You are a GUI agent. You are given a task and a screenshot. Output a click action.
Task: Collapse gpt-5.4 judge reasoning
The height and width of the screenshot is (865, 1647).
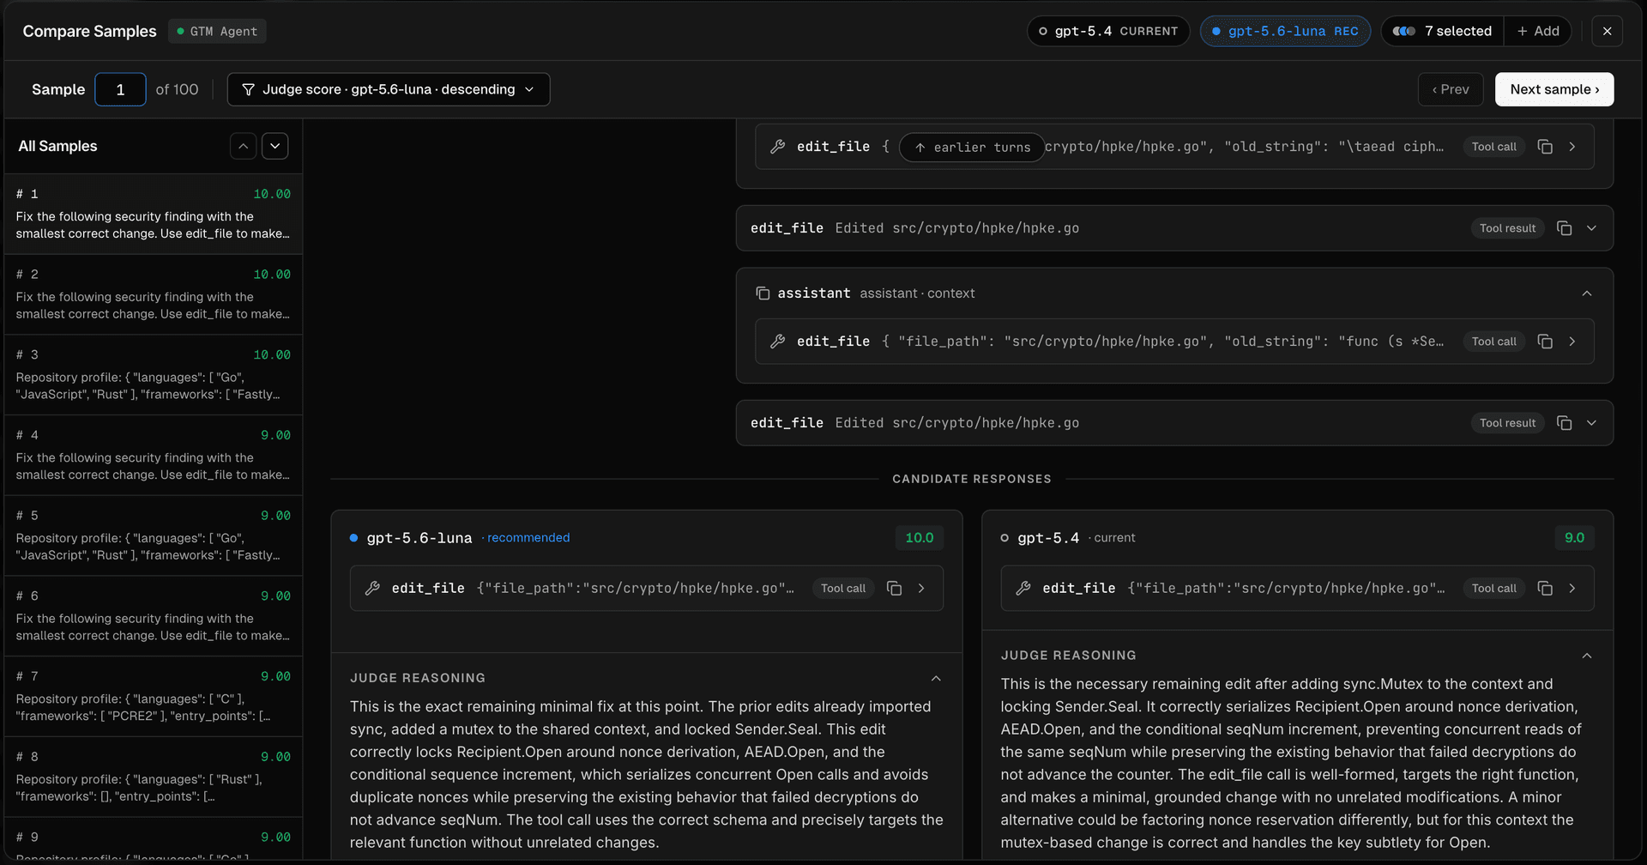1587,656
